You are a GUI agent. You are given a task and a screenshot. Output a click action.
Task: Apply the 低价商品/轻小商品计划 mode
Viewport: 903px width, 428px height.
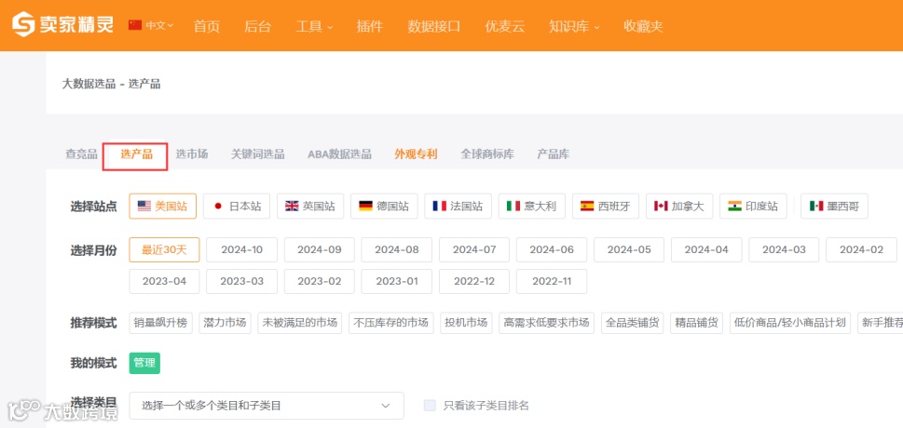[789, 323]
